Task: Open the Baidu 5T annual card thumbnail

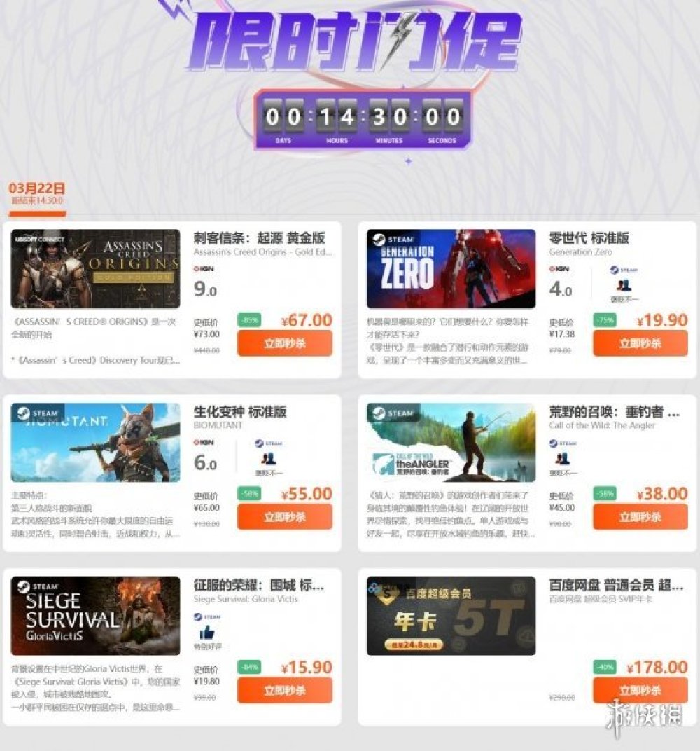Action: [451, 616]
